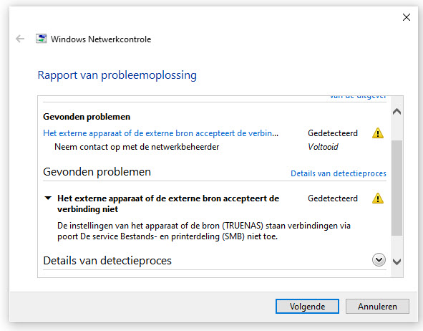Click the TRUENAS problem description text

(204, 231)
